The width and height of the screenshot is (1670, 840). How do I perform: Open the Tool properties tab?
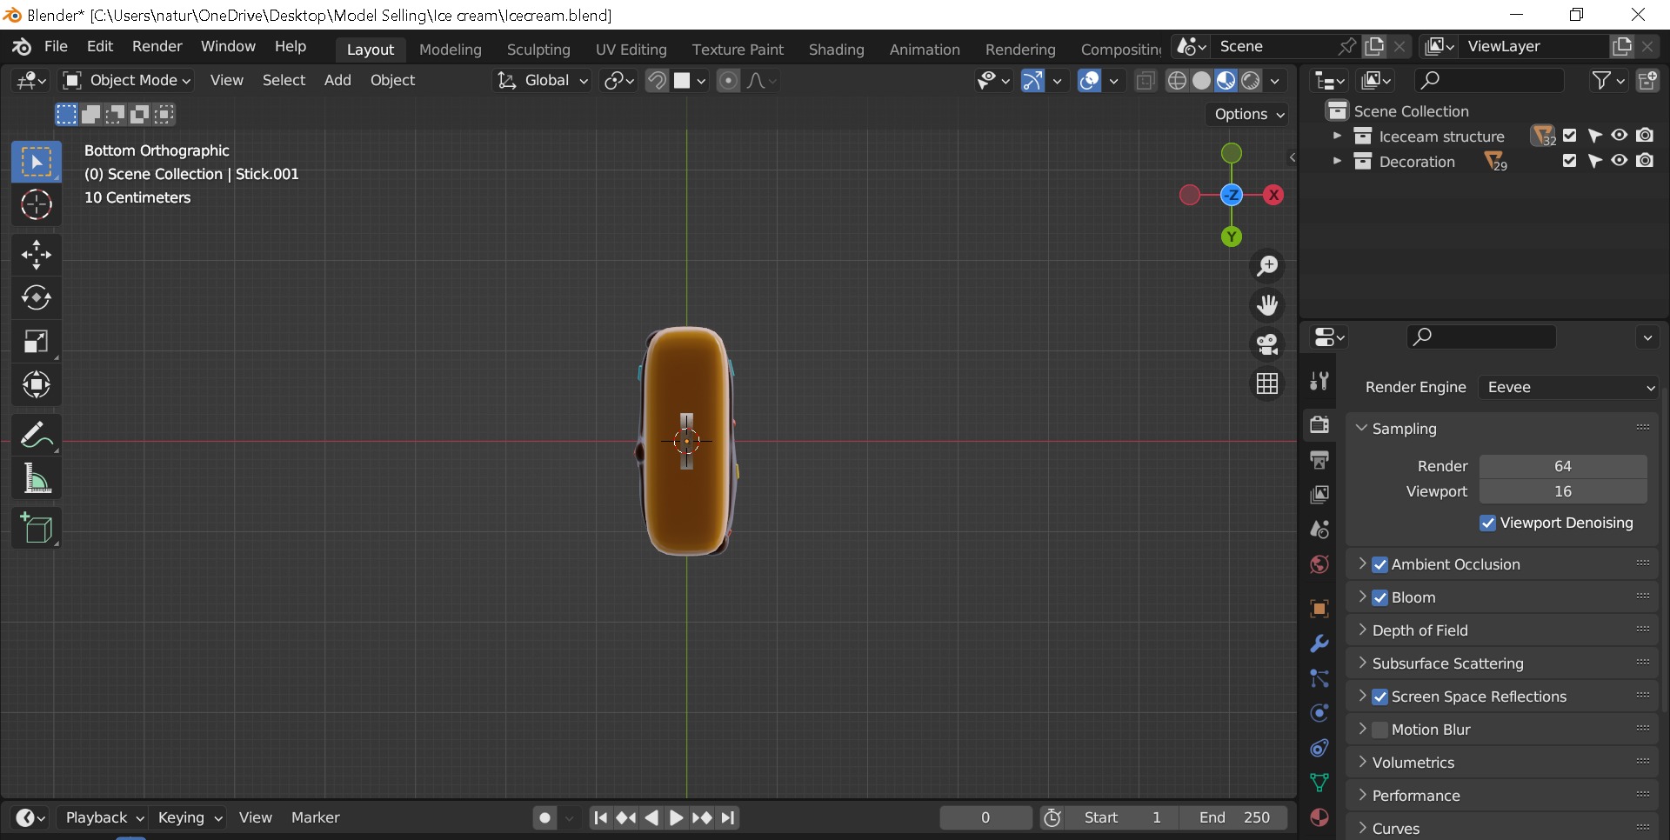click(1319, 380)
